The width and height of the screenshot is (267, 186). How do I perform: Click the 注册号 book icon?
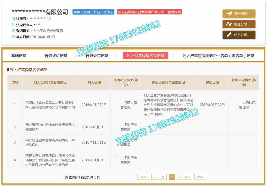point(13,19)
